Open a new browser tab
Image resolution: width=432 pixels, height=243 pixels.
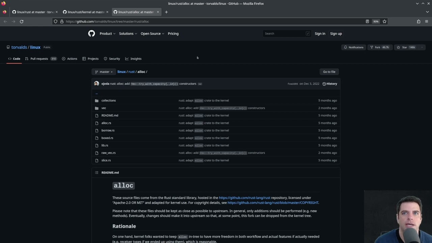(x=166, y=12)
